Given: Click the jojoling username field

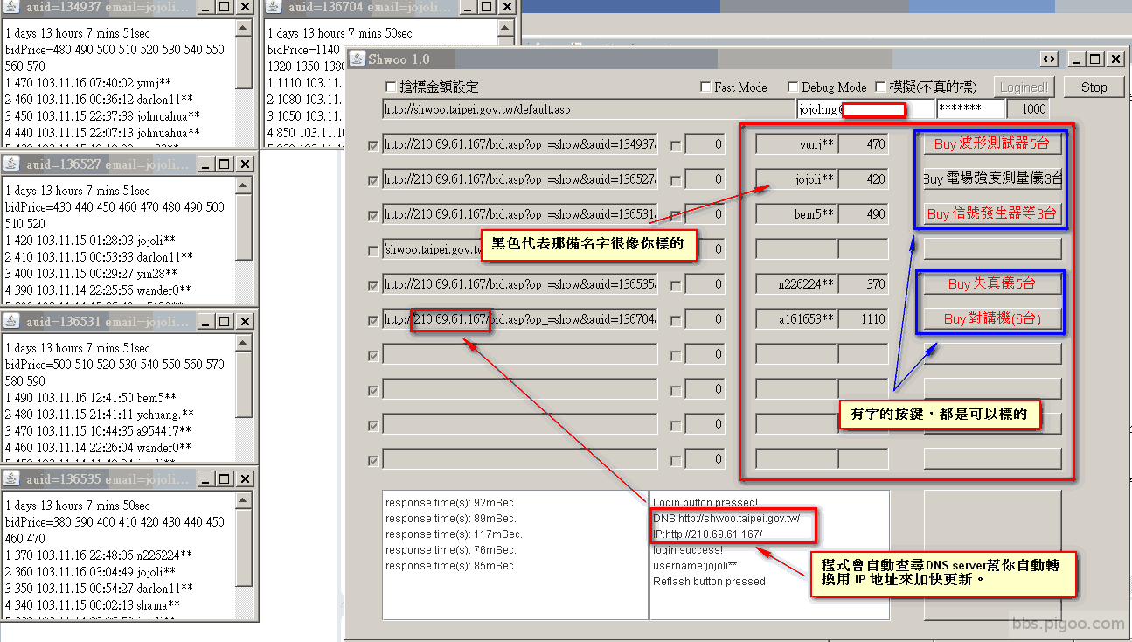Looking at the screenshot, I should click(x=865, y=110).
